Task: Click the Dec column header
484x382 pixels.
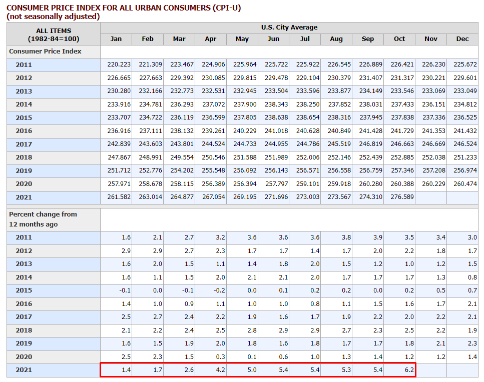Action: click(x=462, y=39)
